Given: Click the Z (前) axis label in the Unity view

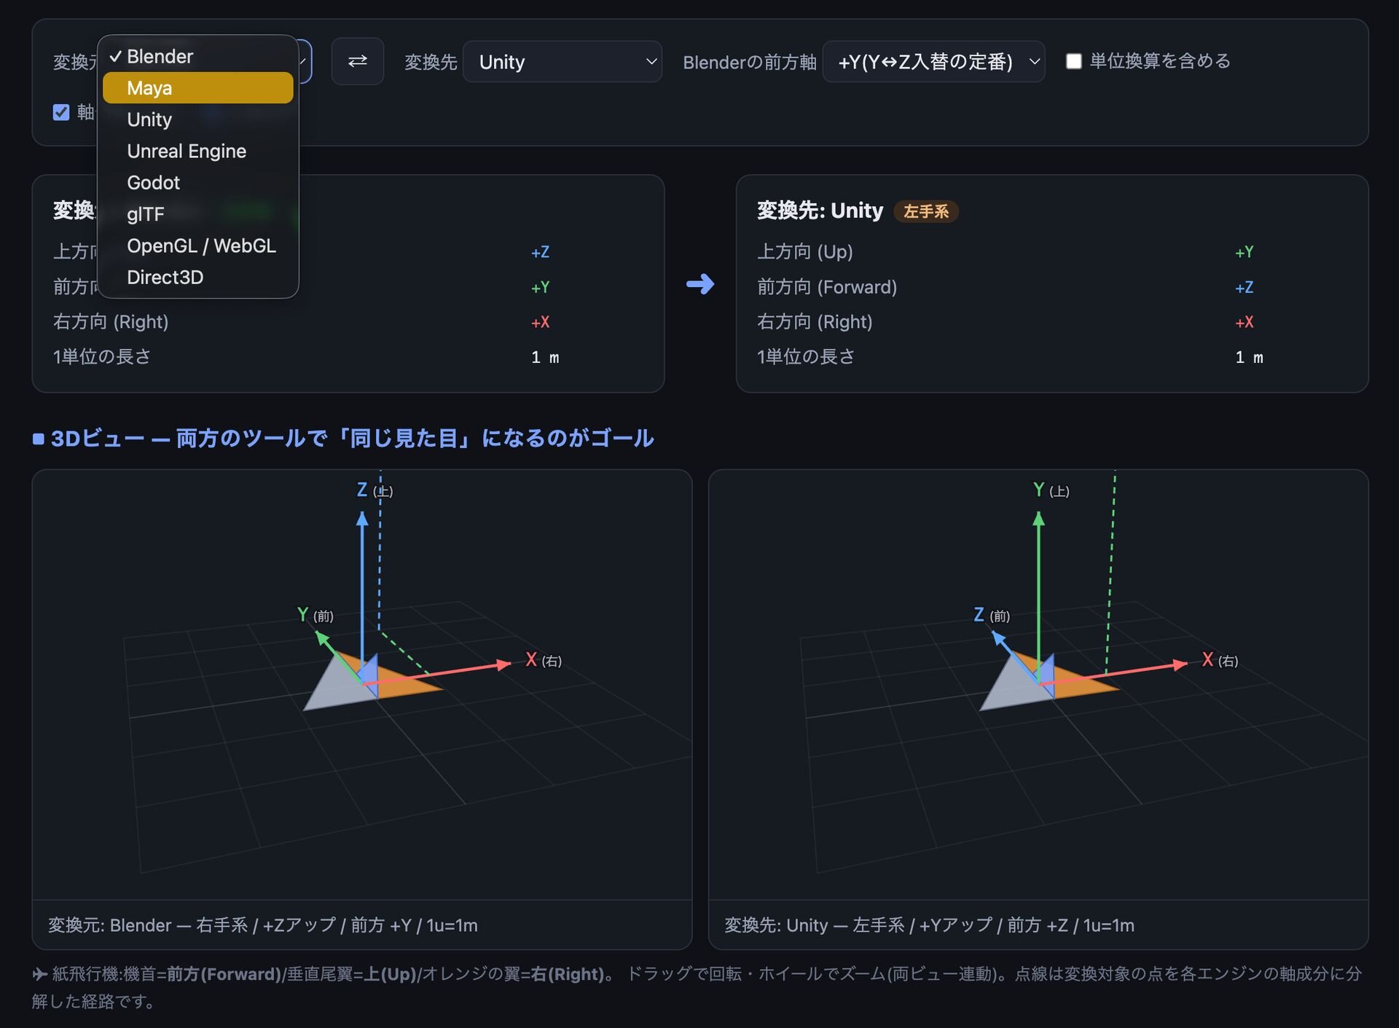Looking at the screenshot, I should [992, 615].
